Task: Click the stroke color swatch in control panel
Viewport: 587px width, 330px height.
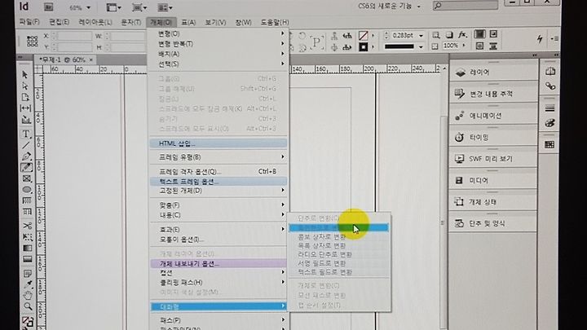Action: 363,47
